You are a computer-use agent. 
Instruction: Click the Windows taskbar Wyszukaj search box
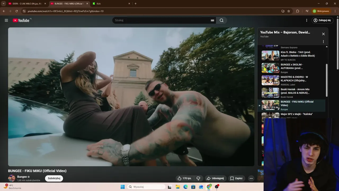pos(146,187)
